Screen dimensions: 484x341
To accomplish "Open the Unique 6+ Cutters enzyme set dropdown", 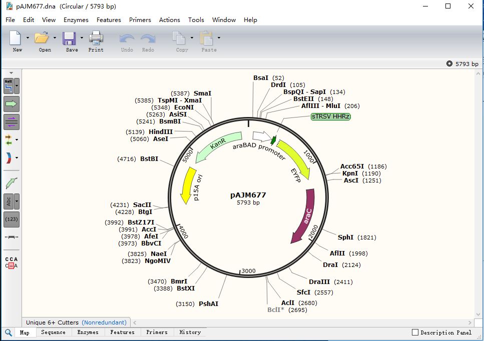I will click(x=76, y=322).
